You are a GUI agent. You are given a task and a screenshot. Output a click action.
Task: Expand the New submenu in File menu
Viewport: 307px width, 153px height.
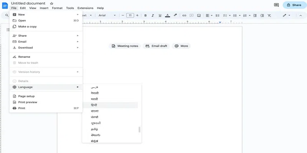point(46,15)
